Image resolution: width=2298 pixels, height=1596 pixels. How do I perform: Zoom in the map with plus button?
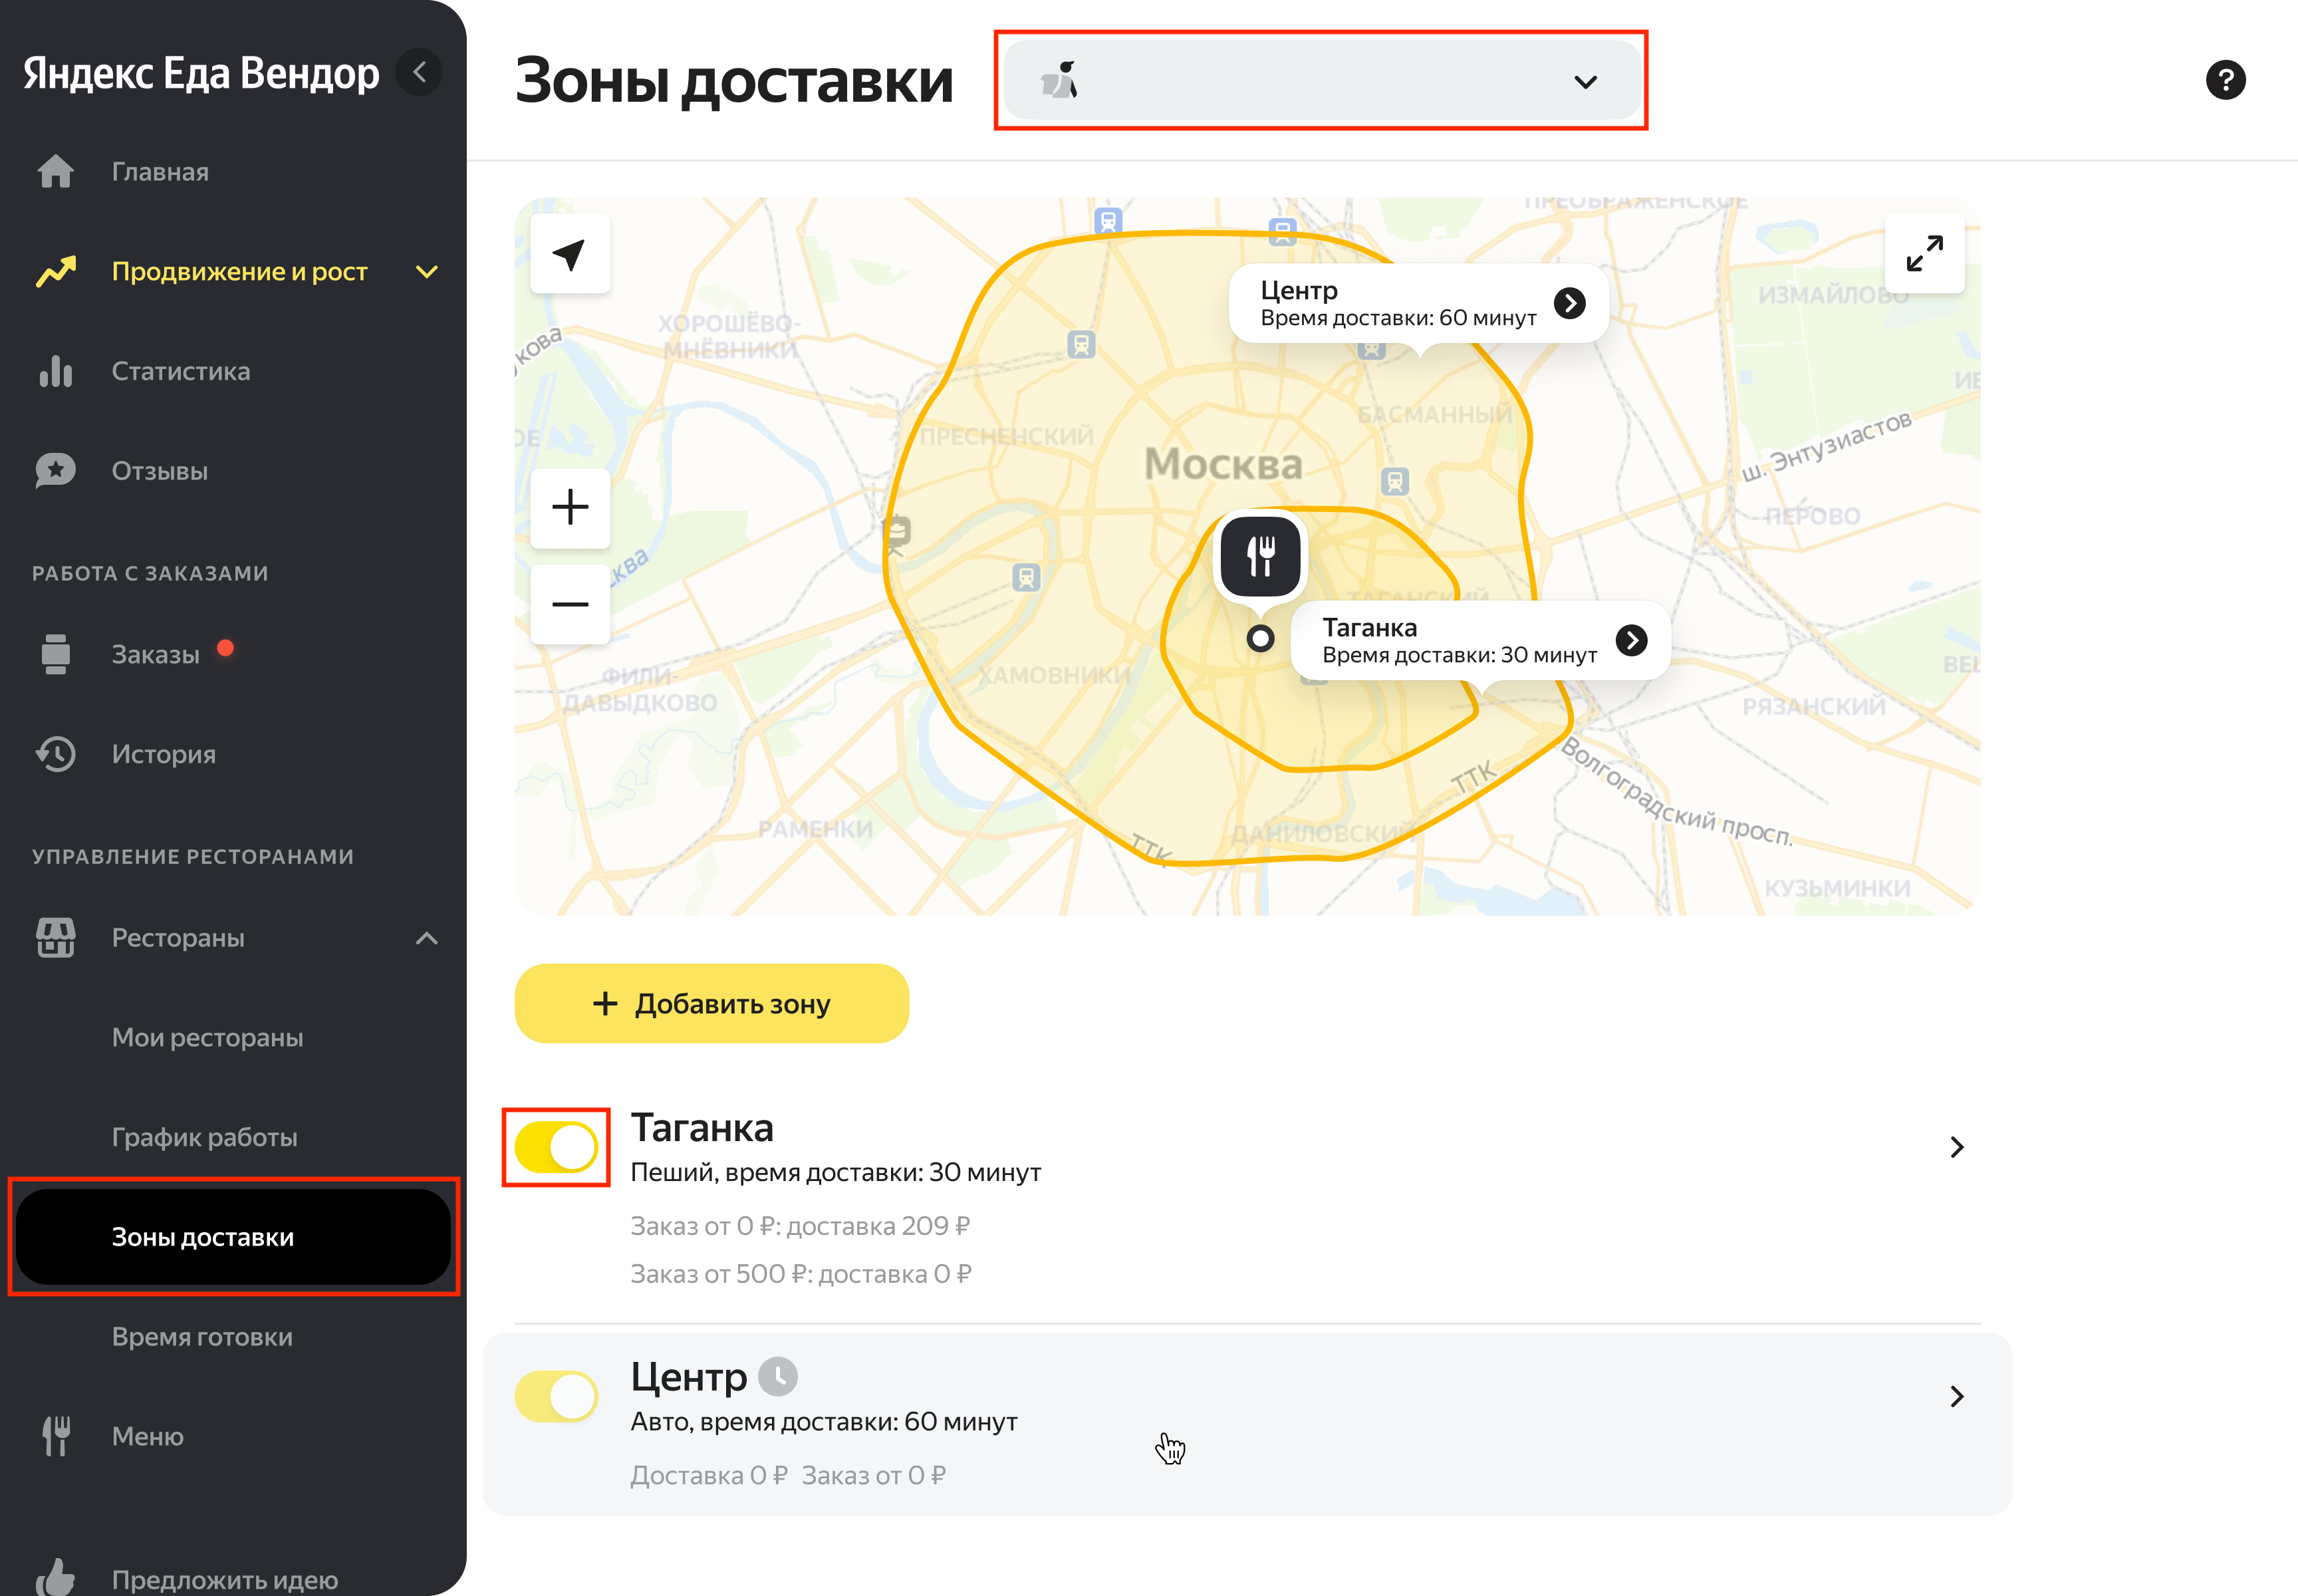click(x=569, y=507)
